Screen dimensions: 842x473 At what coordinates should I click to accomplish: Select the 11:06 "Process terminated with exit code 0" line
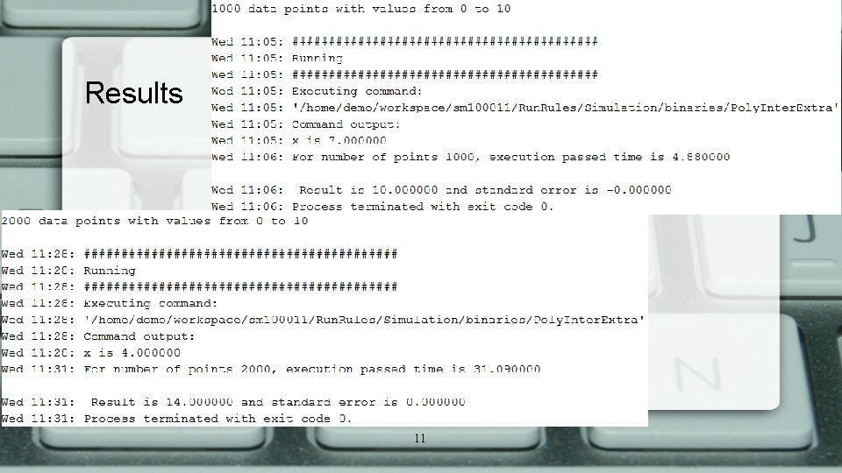[382, 207]
